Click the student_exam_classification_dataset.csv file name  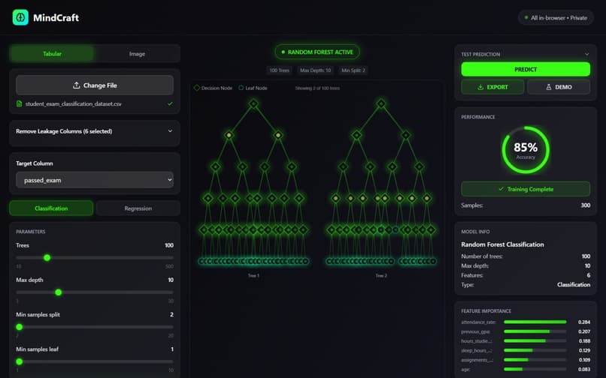(x=74, y=103)
